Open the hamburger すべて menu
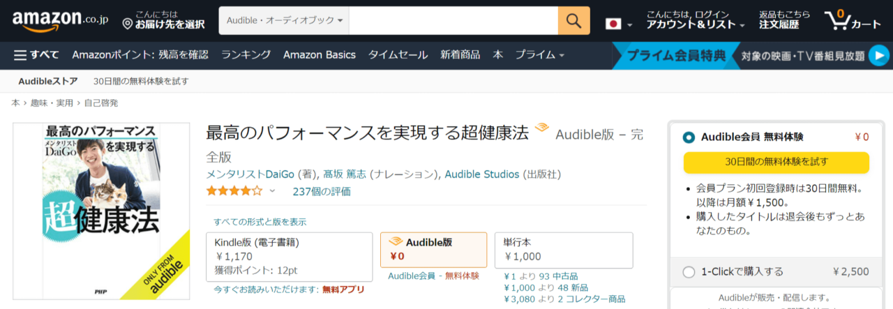The height and width of the screenshot is (309, 893). pos(36,55)
